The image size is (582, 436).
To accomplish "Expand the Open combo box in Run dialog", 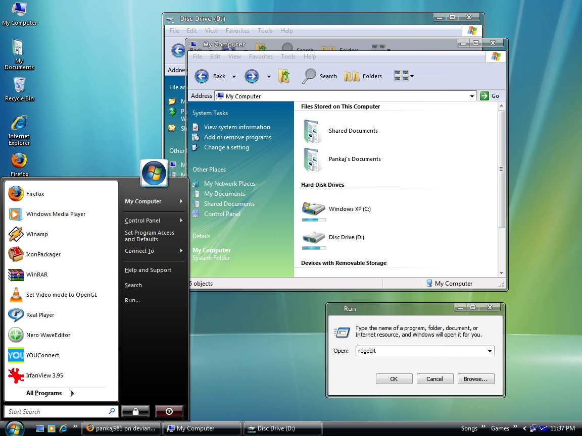I will [490, 351].
